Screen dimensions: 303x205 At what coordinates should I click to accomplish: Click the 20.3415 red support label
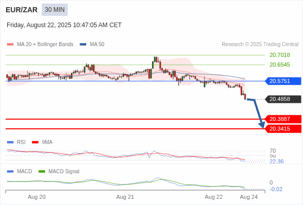coord(283,129)
